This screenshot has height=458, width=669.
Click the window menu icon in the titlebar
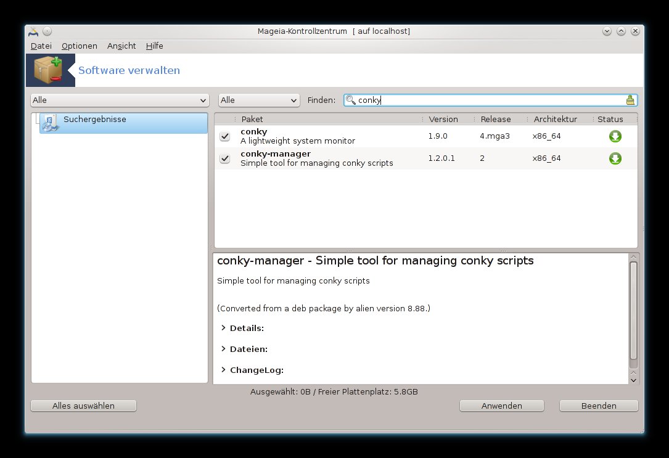click(33, 31)
